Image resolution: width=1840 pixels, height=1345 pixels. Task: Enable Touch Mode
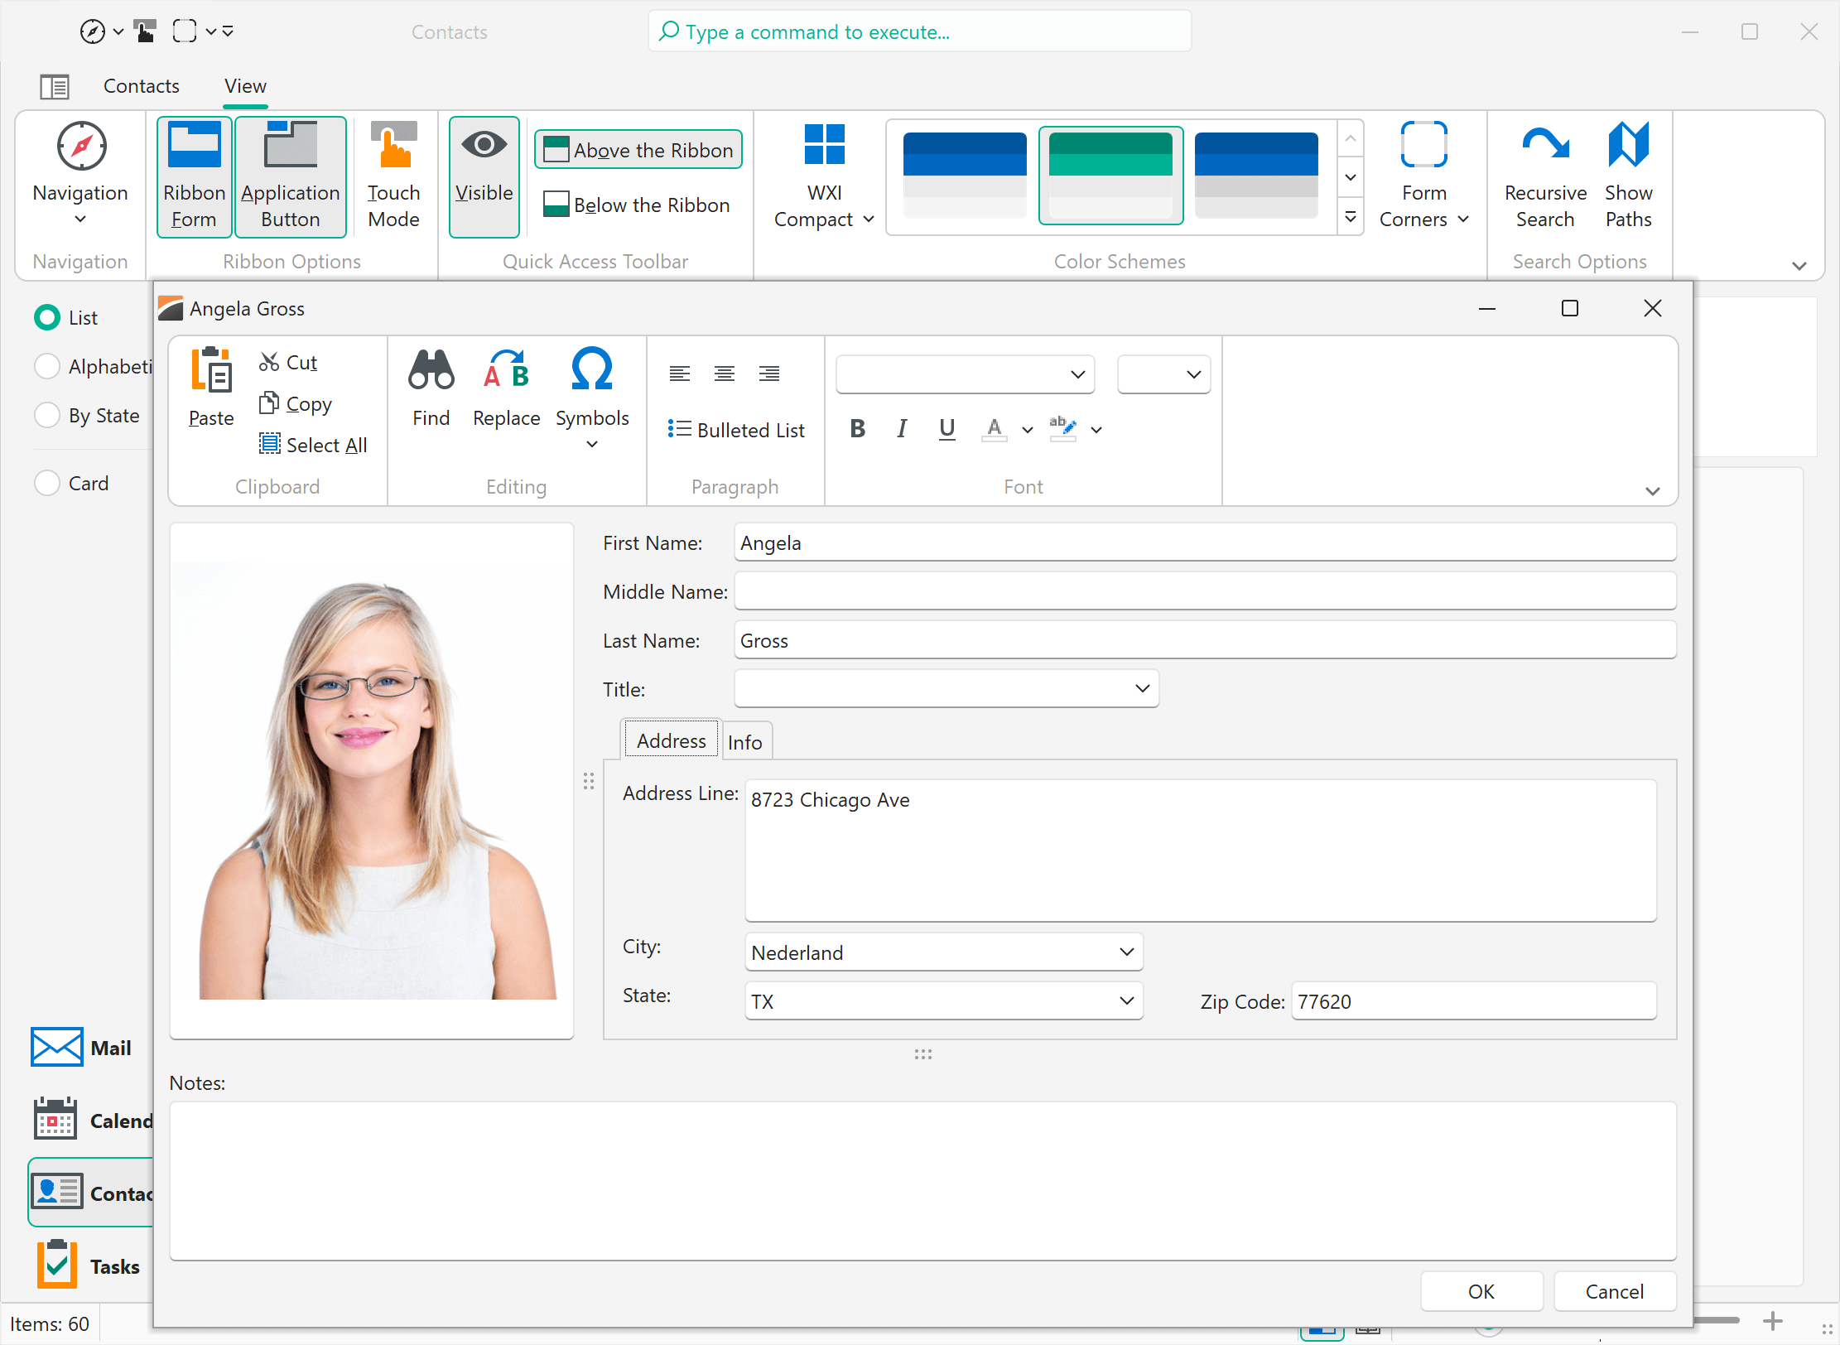(393, 176)
